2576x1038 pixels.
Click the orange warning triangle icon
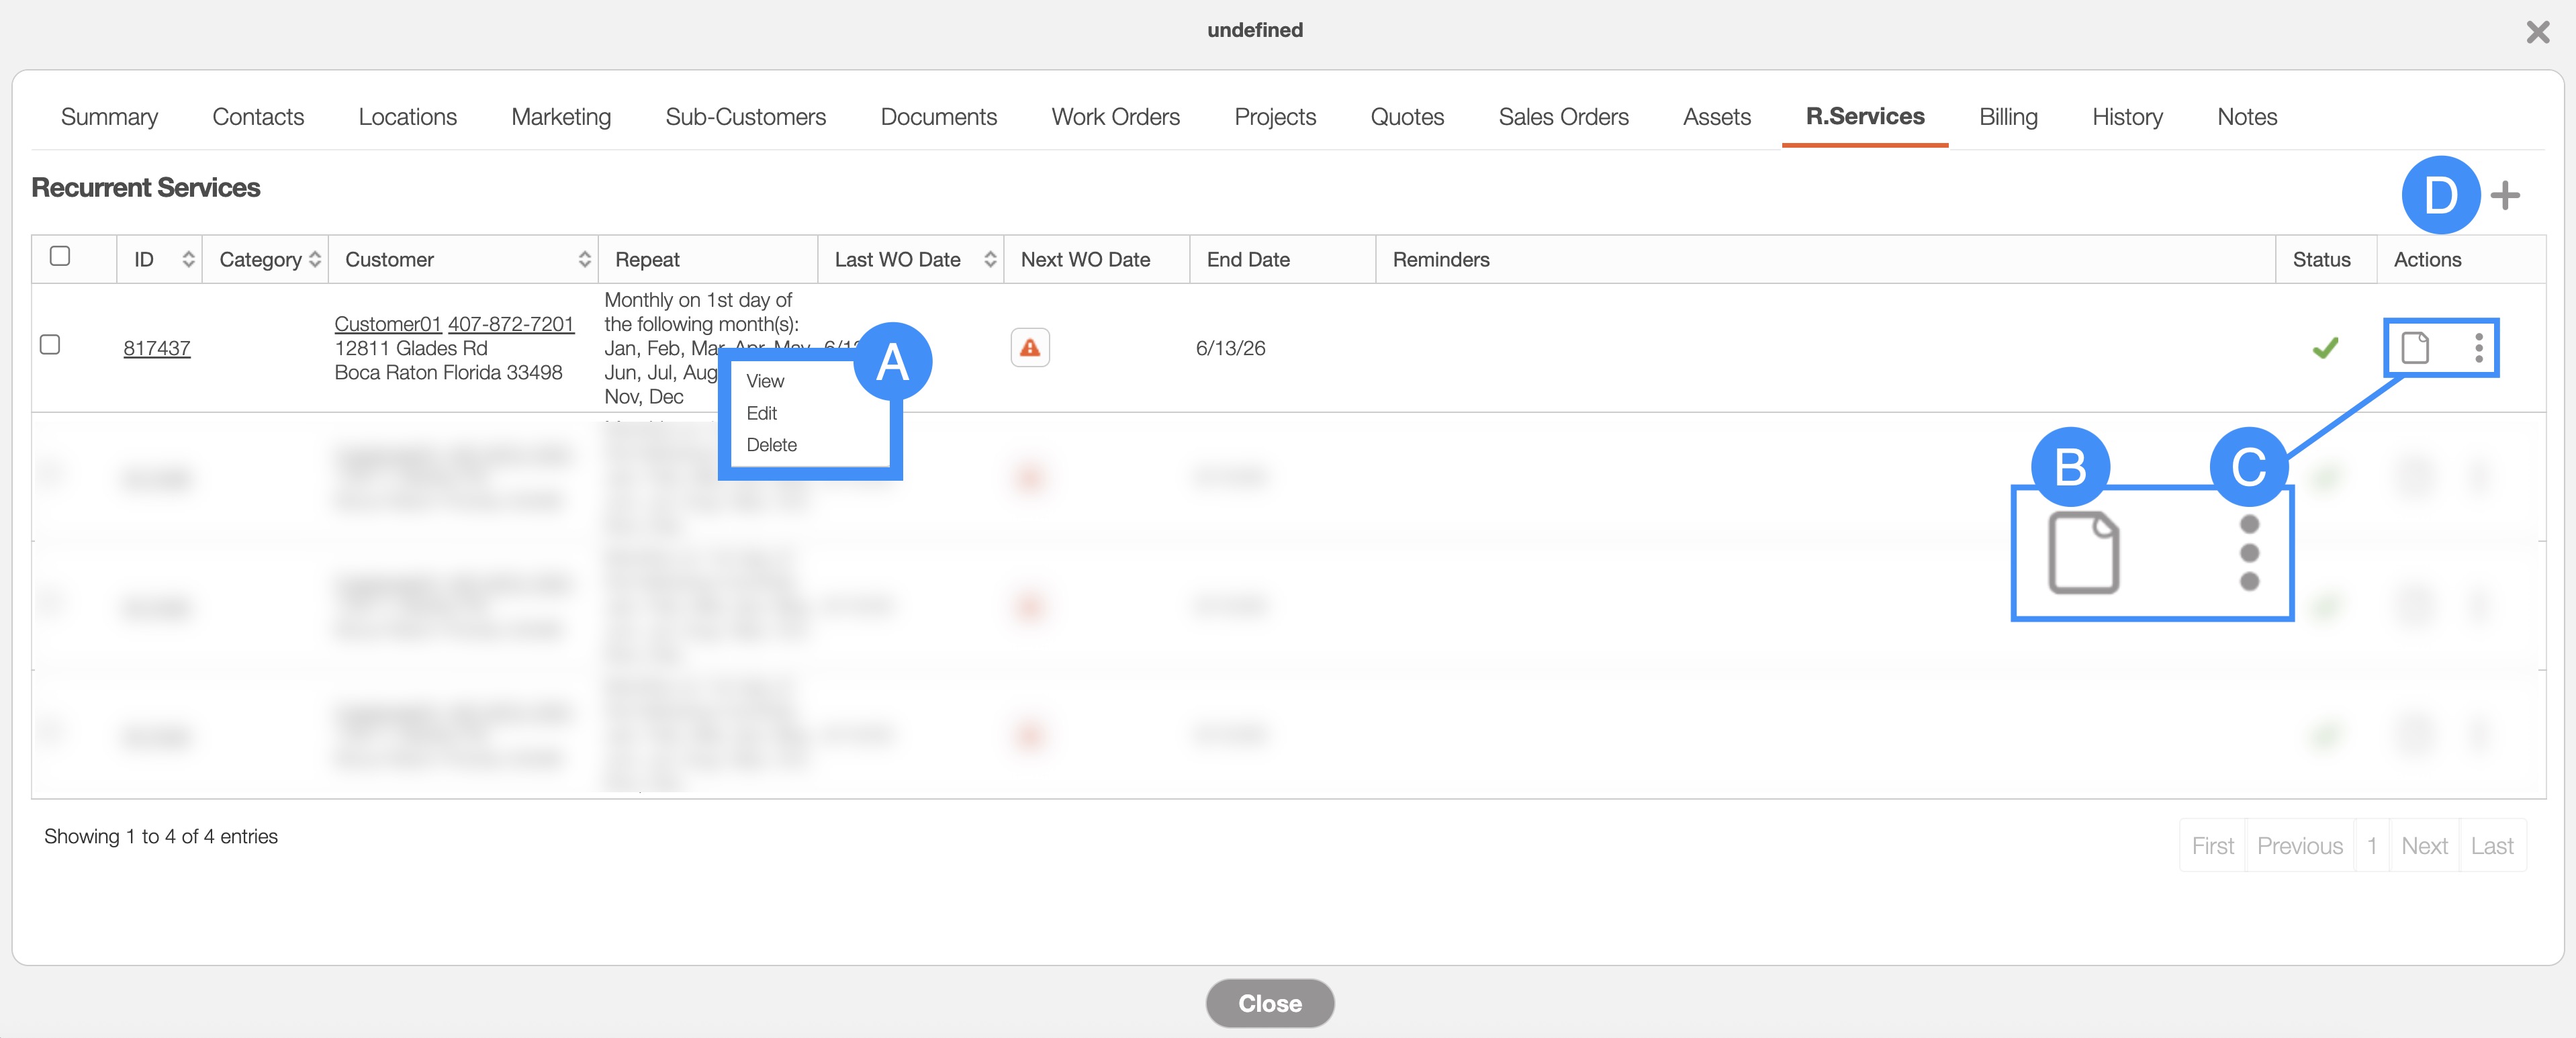click(x=1029, y=348)
